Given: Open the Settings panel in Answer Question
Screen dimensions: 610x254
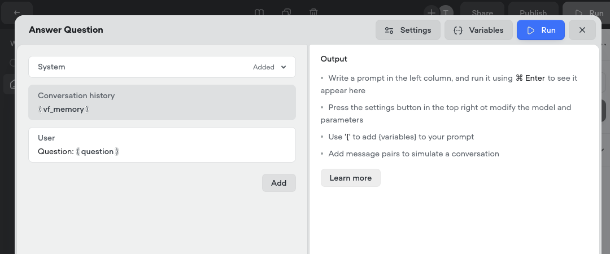Looking at the screenshot, I should (408, 30).
